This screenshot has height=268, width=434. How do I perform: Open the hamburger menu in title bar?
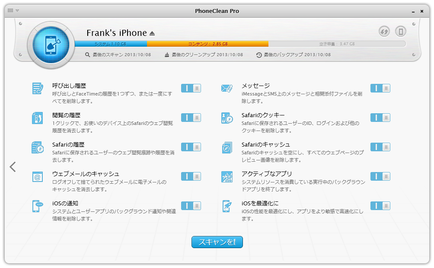click(x=10, y=10)
